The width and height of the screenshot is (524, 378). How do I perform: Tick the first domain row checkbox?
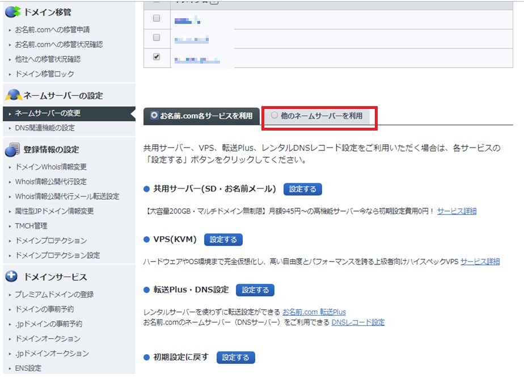click(x=157, y=18)
